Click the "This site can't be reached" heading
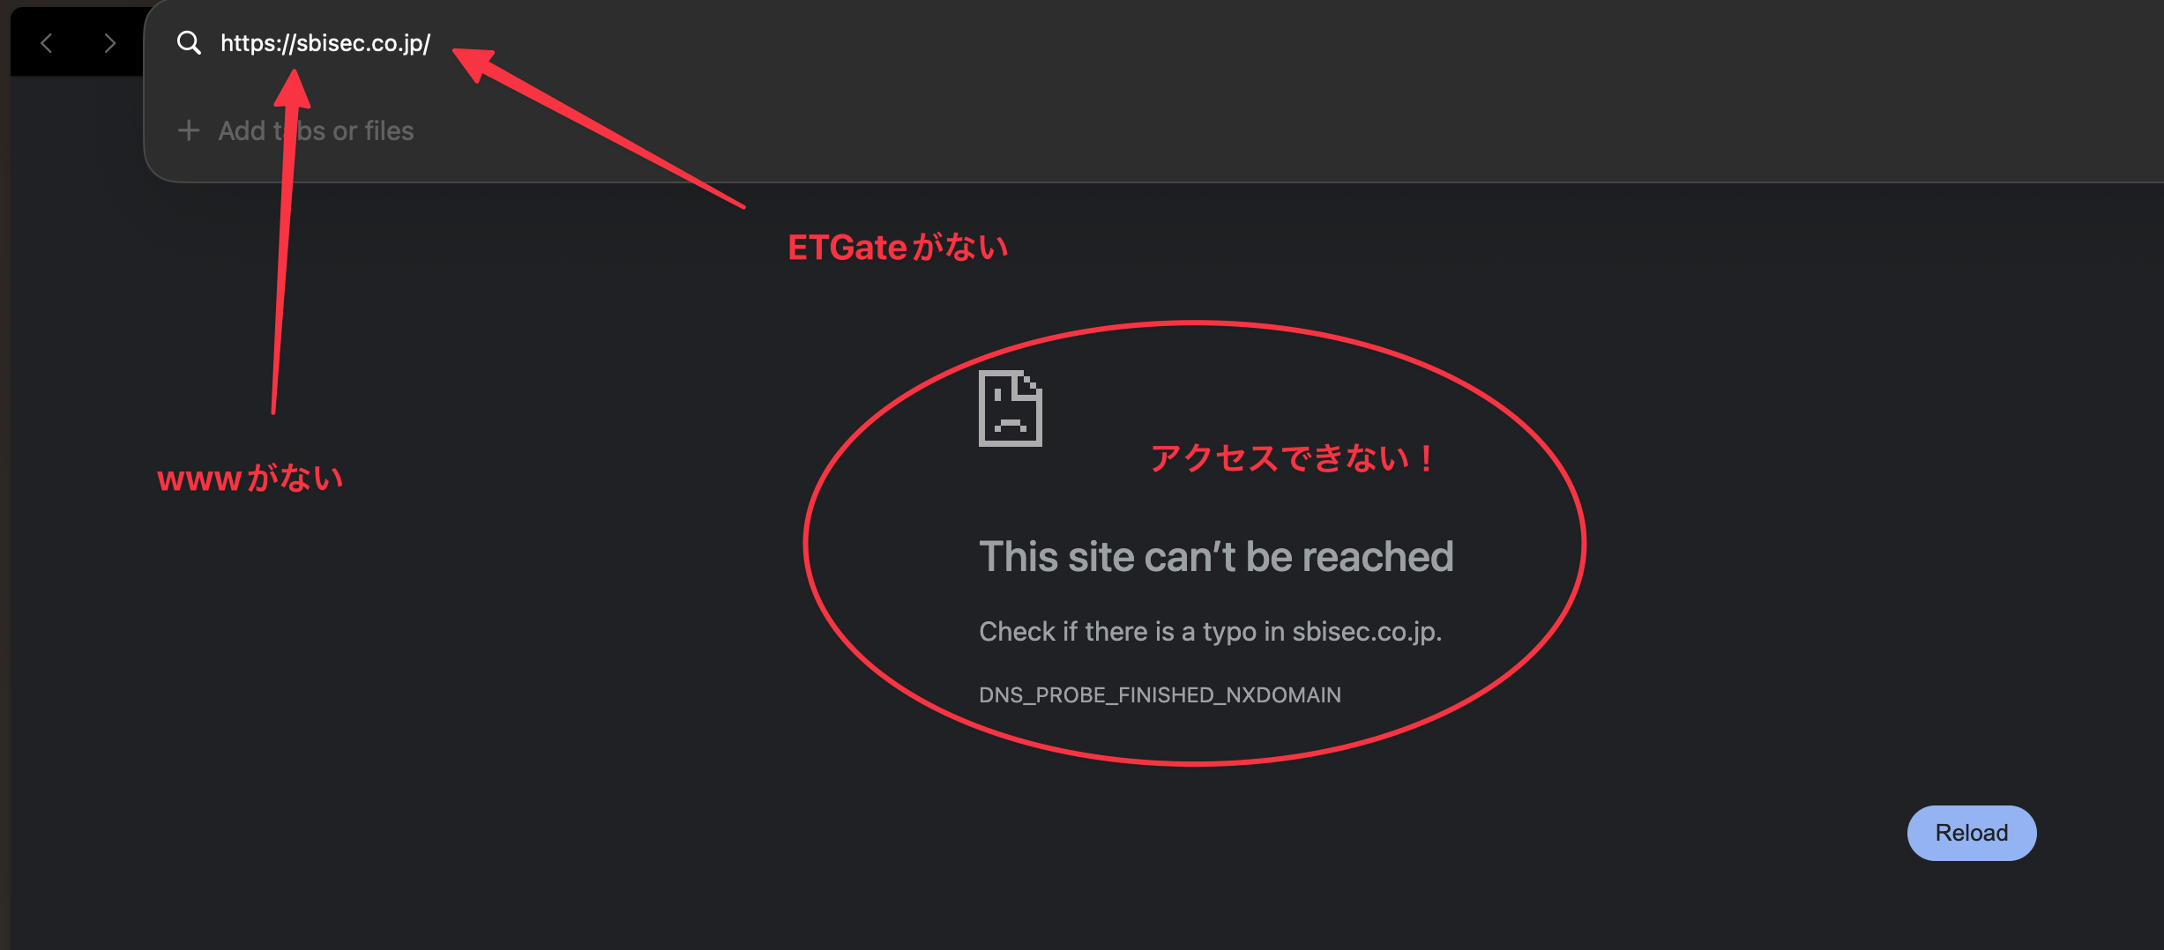The height and width of the screenshot is (950, 2164). [1216, 557]
